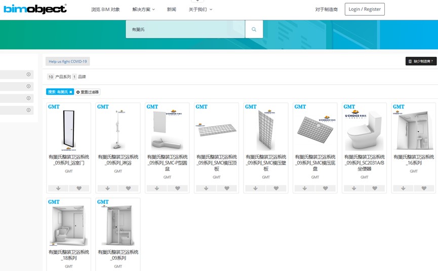Open the 关于我们 dropdown menu
Viewport: 438px width, 271px height.
tap(201, 10)
